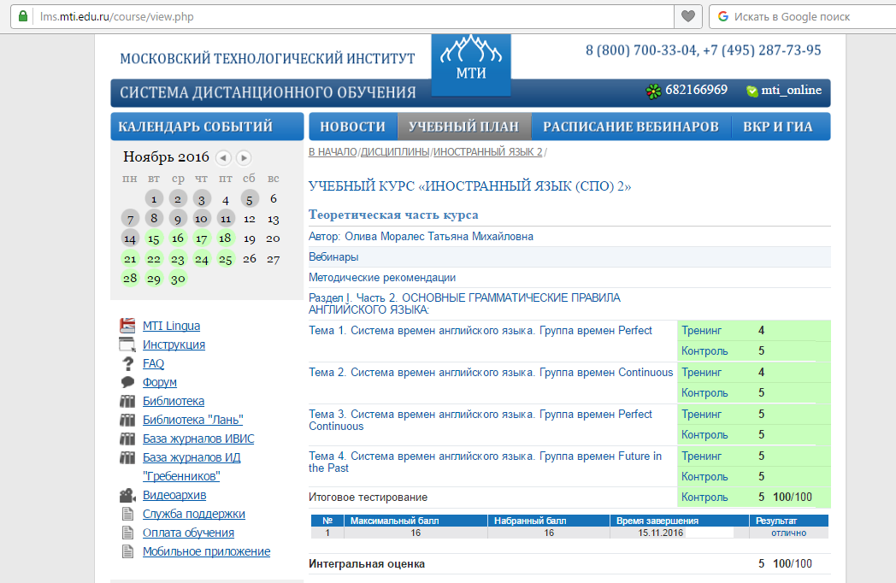
Task: Open Тема 1 Группа времен Perfect
Action: tap(480, 330)
